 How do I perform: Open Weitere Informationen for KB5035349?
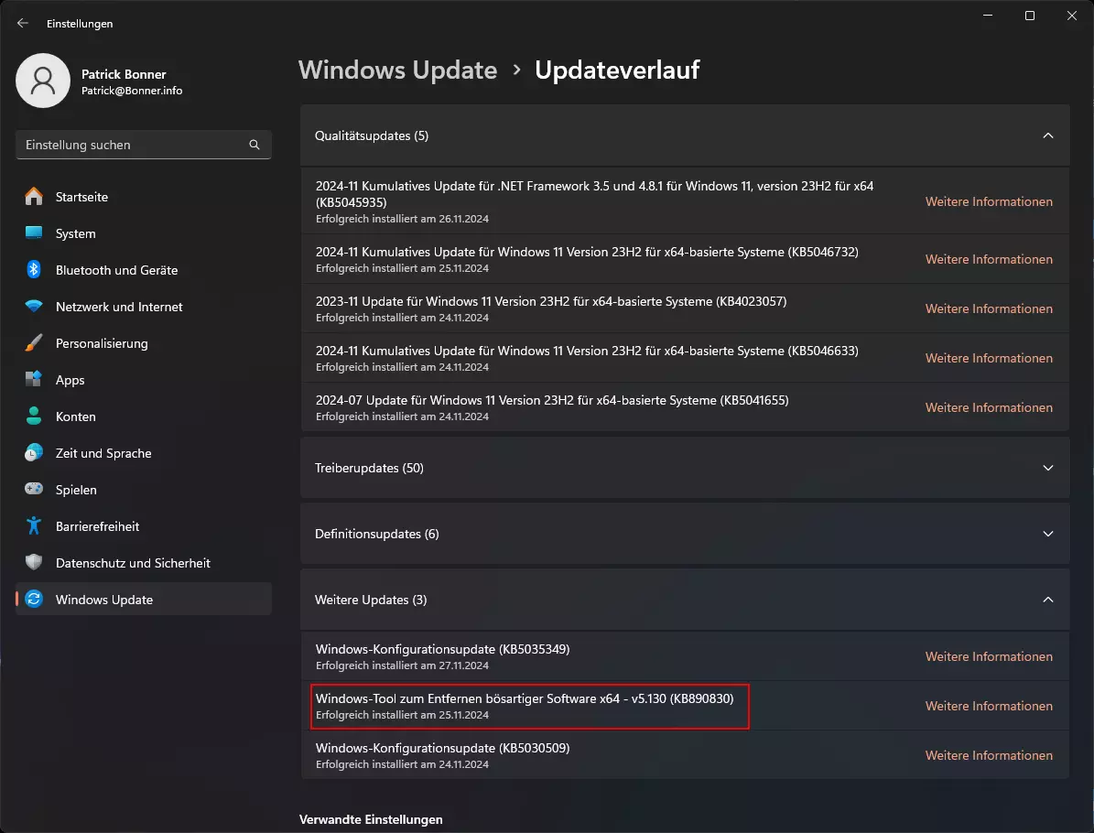[x=989, y=656]
